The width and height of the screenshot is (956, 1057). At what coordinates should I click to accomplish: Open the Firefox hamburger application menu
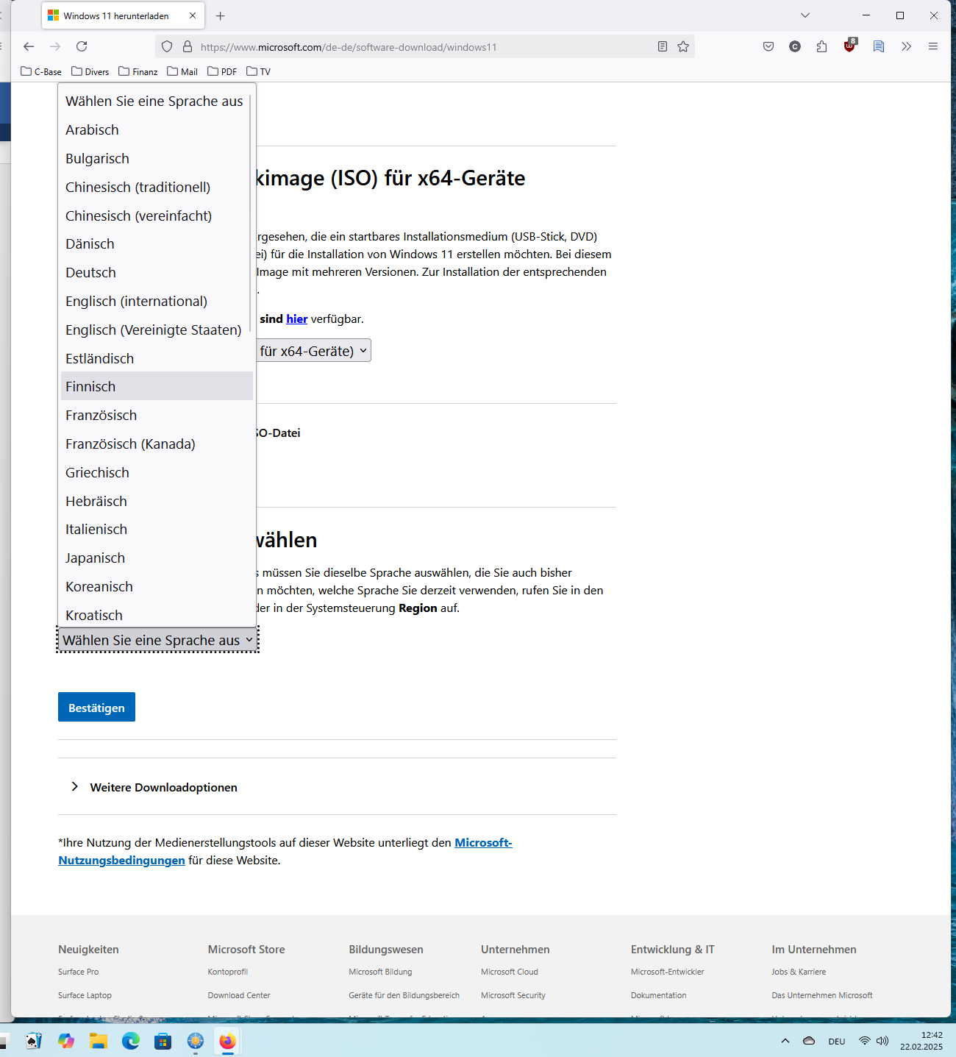(x=933, y=46)
